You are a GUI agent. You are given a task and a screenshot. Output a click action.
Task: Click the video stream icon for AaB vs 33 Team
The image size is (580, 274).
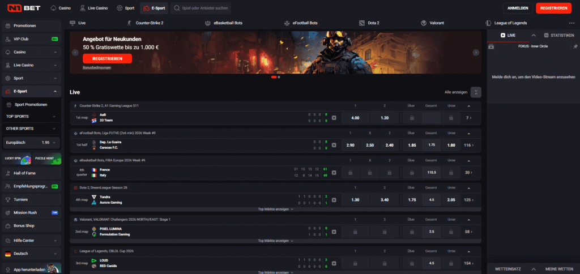coord(334,118)
